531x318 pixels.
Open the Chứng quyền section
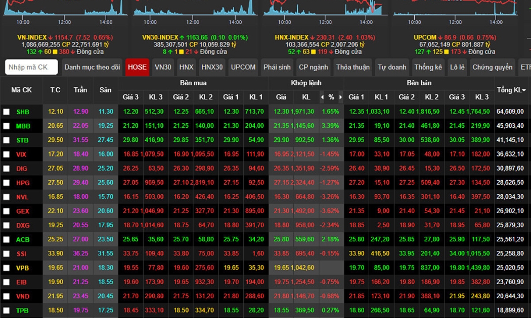click(x=492, y=67)
